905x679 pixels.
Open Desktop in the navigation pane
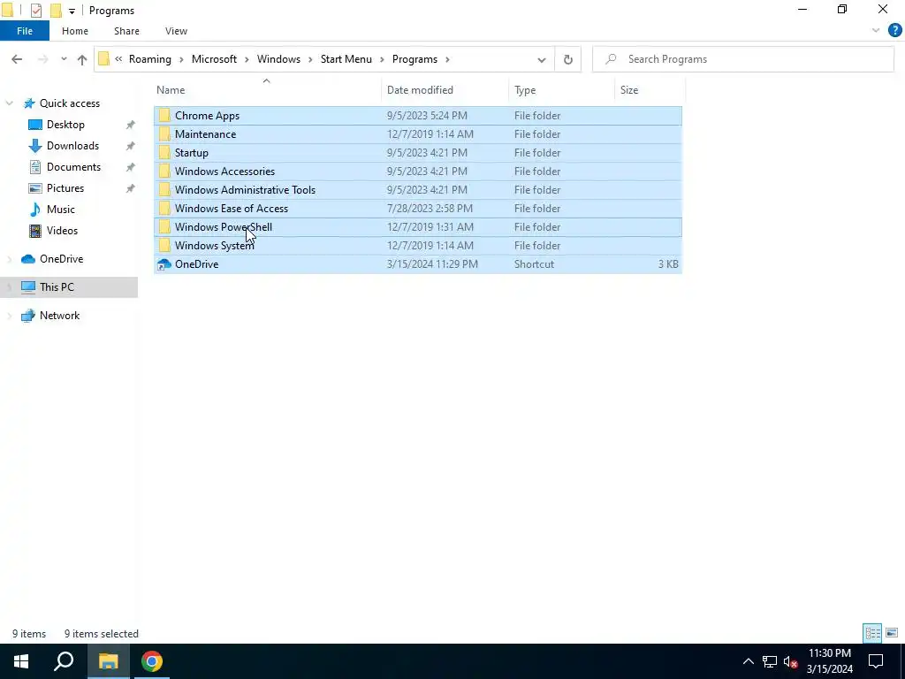(65, 125)
